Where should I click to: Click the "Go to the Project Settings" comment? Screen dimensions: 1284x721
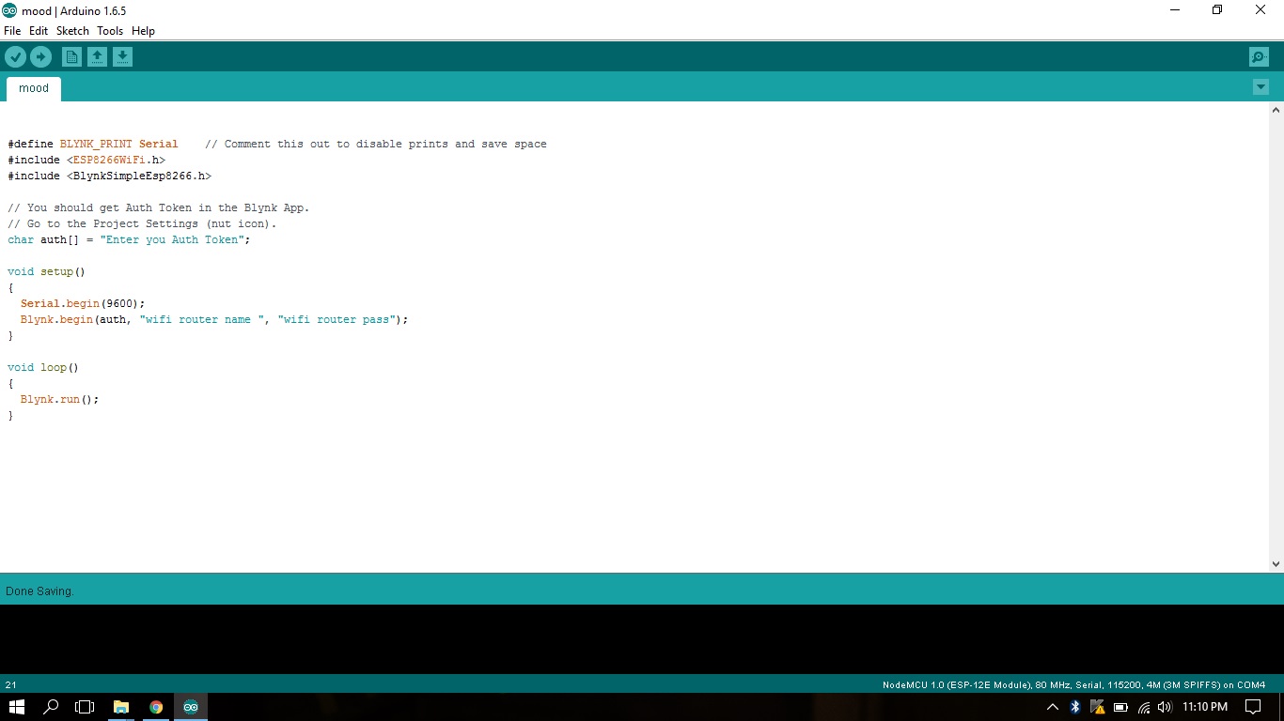pos(142,223)
